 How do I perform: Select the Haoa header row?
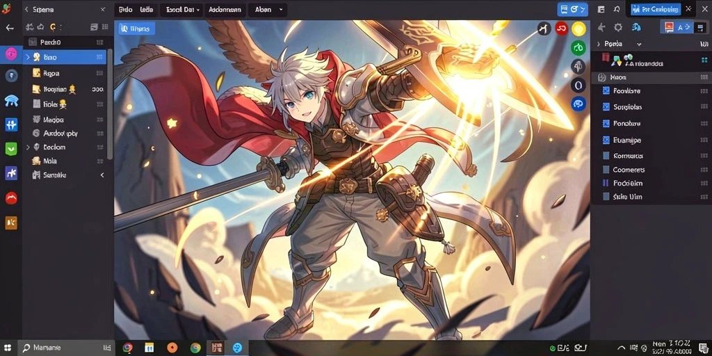point(651,78)
